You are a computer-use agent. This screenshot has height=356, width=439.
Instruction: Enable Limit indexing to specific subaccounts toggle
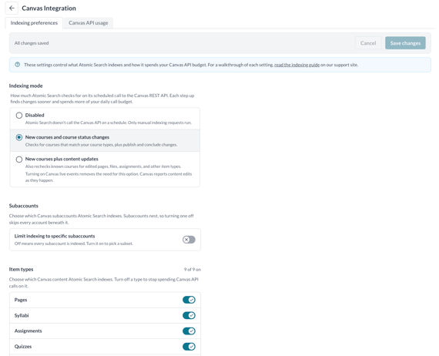pyautogui.click(x=189, y=240)
